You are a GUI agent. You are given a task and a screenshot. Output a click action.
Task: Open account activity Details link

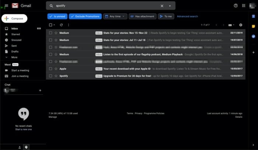(x=239, y=117)
